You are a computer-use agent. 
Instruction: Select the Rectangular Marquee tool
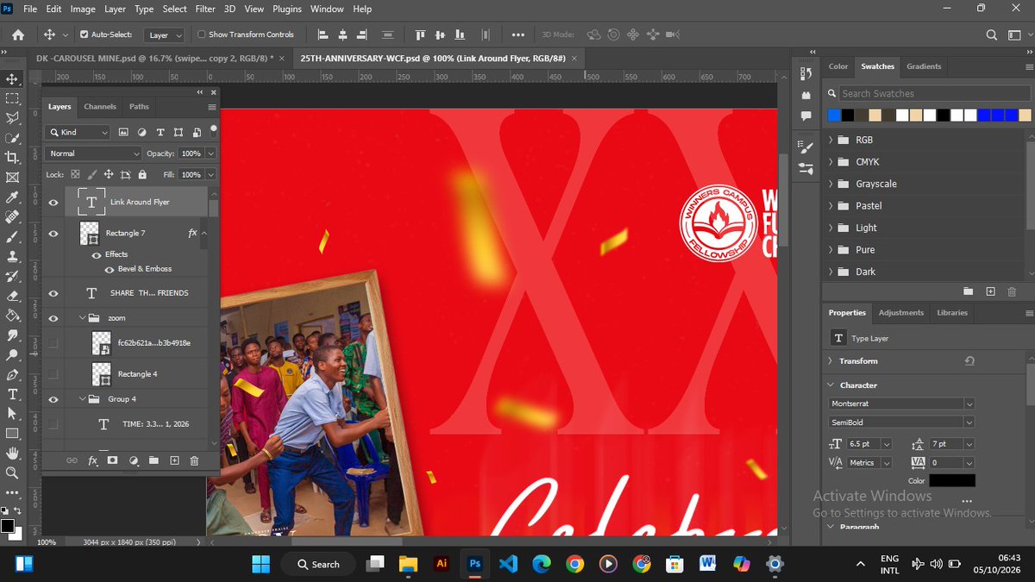pos(13,98)
